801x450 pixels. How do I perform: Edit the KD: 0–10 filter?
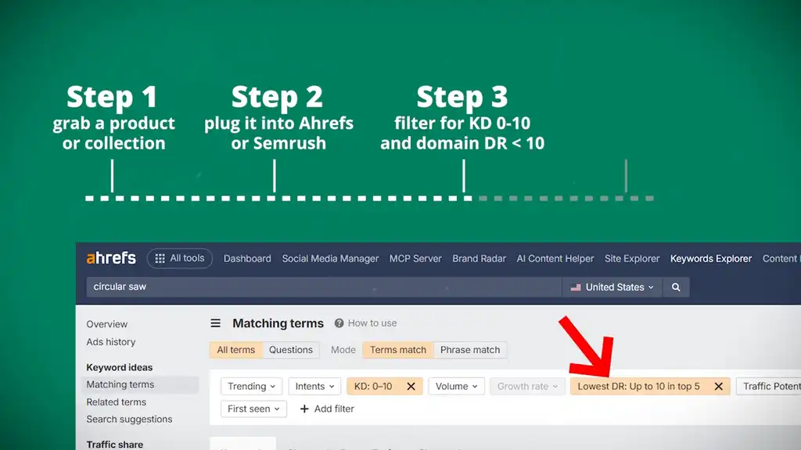point(373,386)
